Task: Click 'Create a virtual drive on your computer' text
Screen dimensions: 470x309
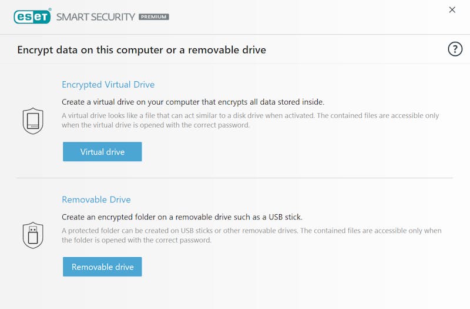Action: click(x=193, y=102)
